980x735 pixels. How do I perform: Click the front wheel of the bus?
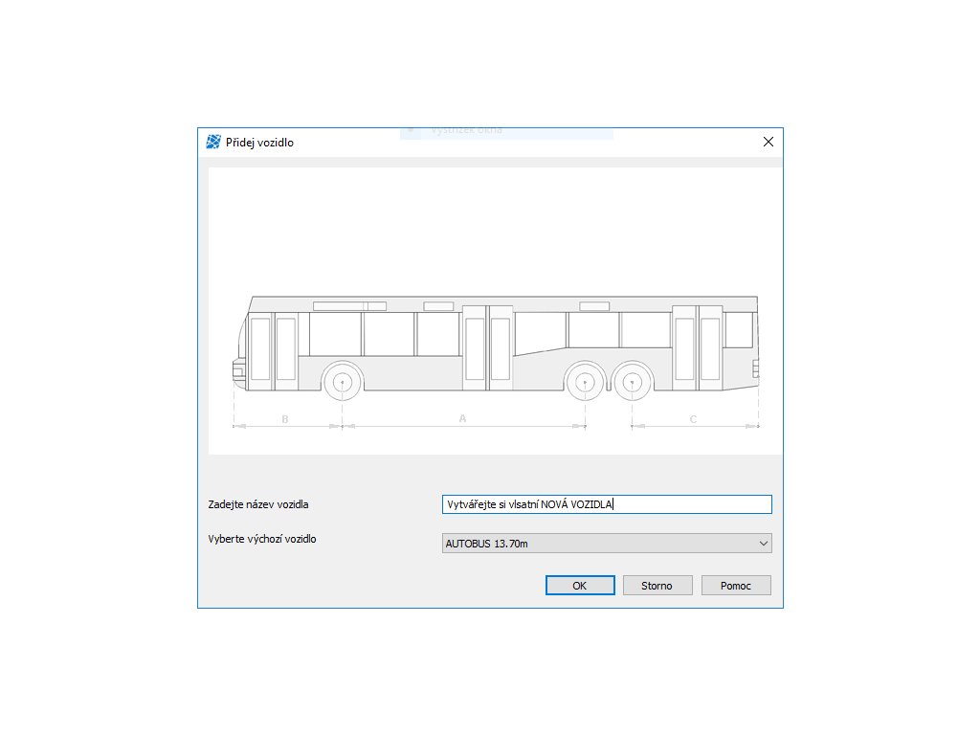point(342,381)
